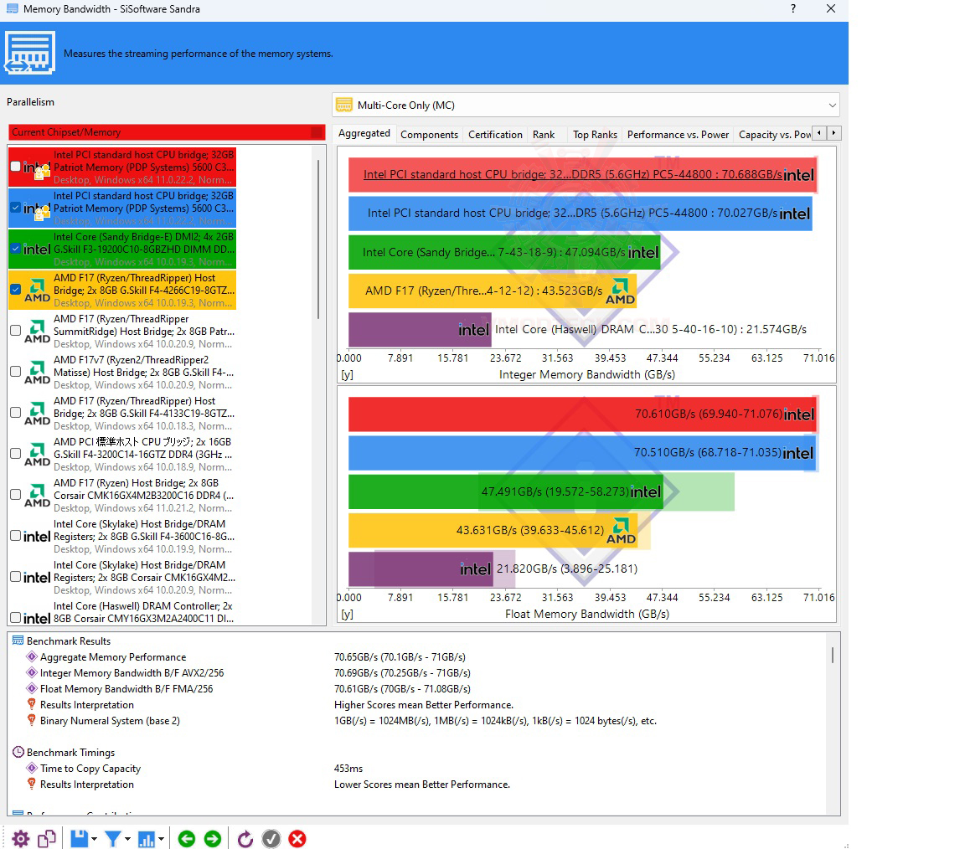Click the Copy results icon in bottom toolbar

47,839
